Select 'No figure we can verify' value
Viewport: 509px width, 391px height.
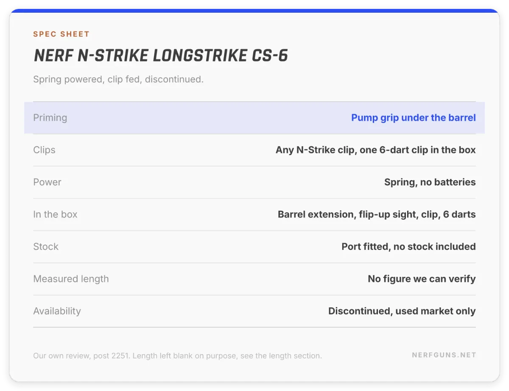pos(422,279)
